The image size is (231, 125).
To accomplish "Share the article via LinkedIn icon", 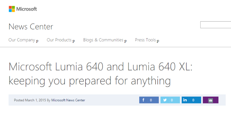I will coord(185,100).
